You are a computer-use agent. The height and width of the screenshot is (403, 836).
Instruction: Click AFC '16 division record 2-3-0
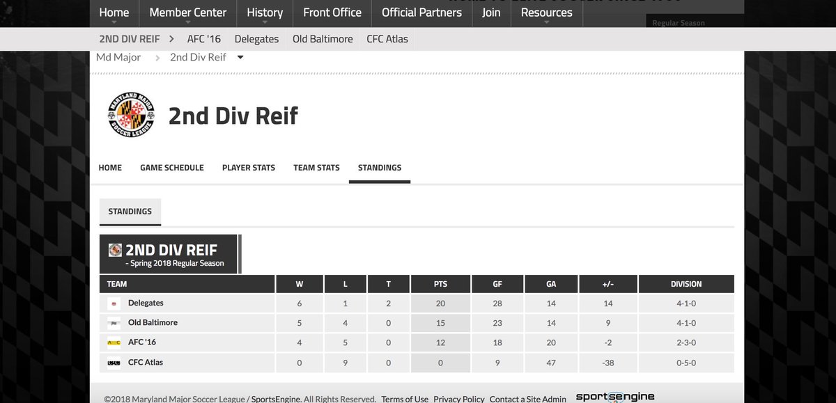pos(686,343)
